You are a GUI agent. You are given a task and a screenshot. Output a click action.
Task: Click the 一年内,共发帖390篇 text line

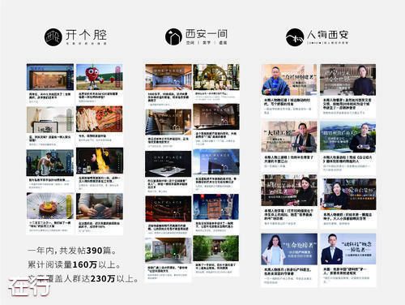72,251
